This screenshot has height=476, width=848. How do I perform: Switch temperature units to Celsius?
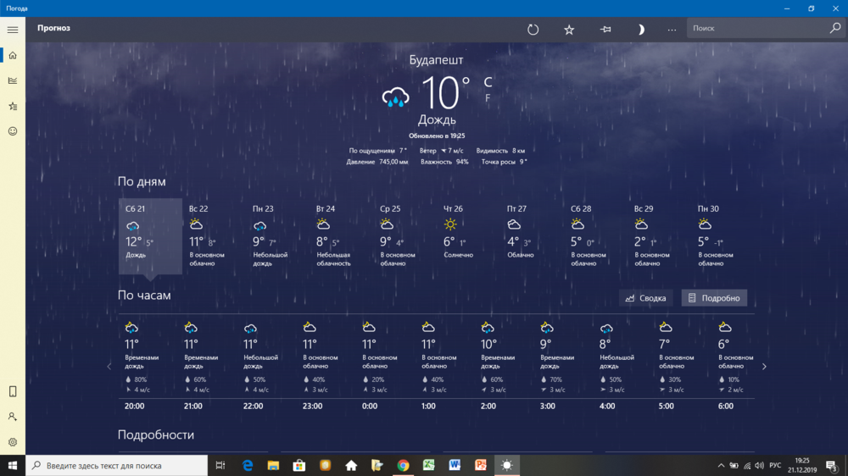pyautogui.click(x=488, y=82)
